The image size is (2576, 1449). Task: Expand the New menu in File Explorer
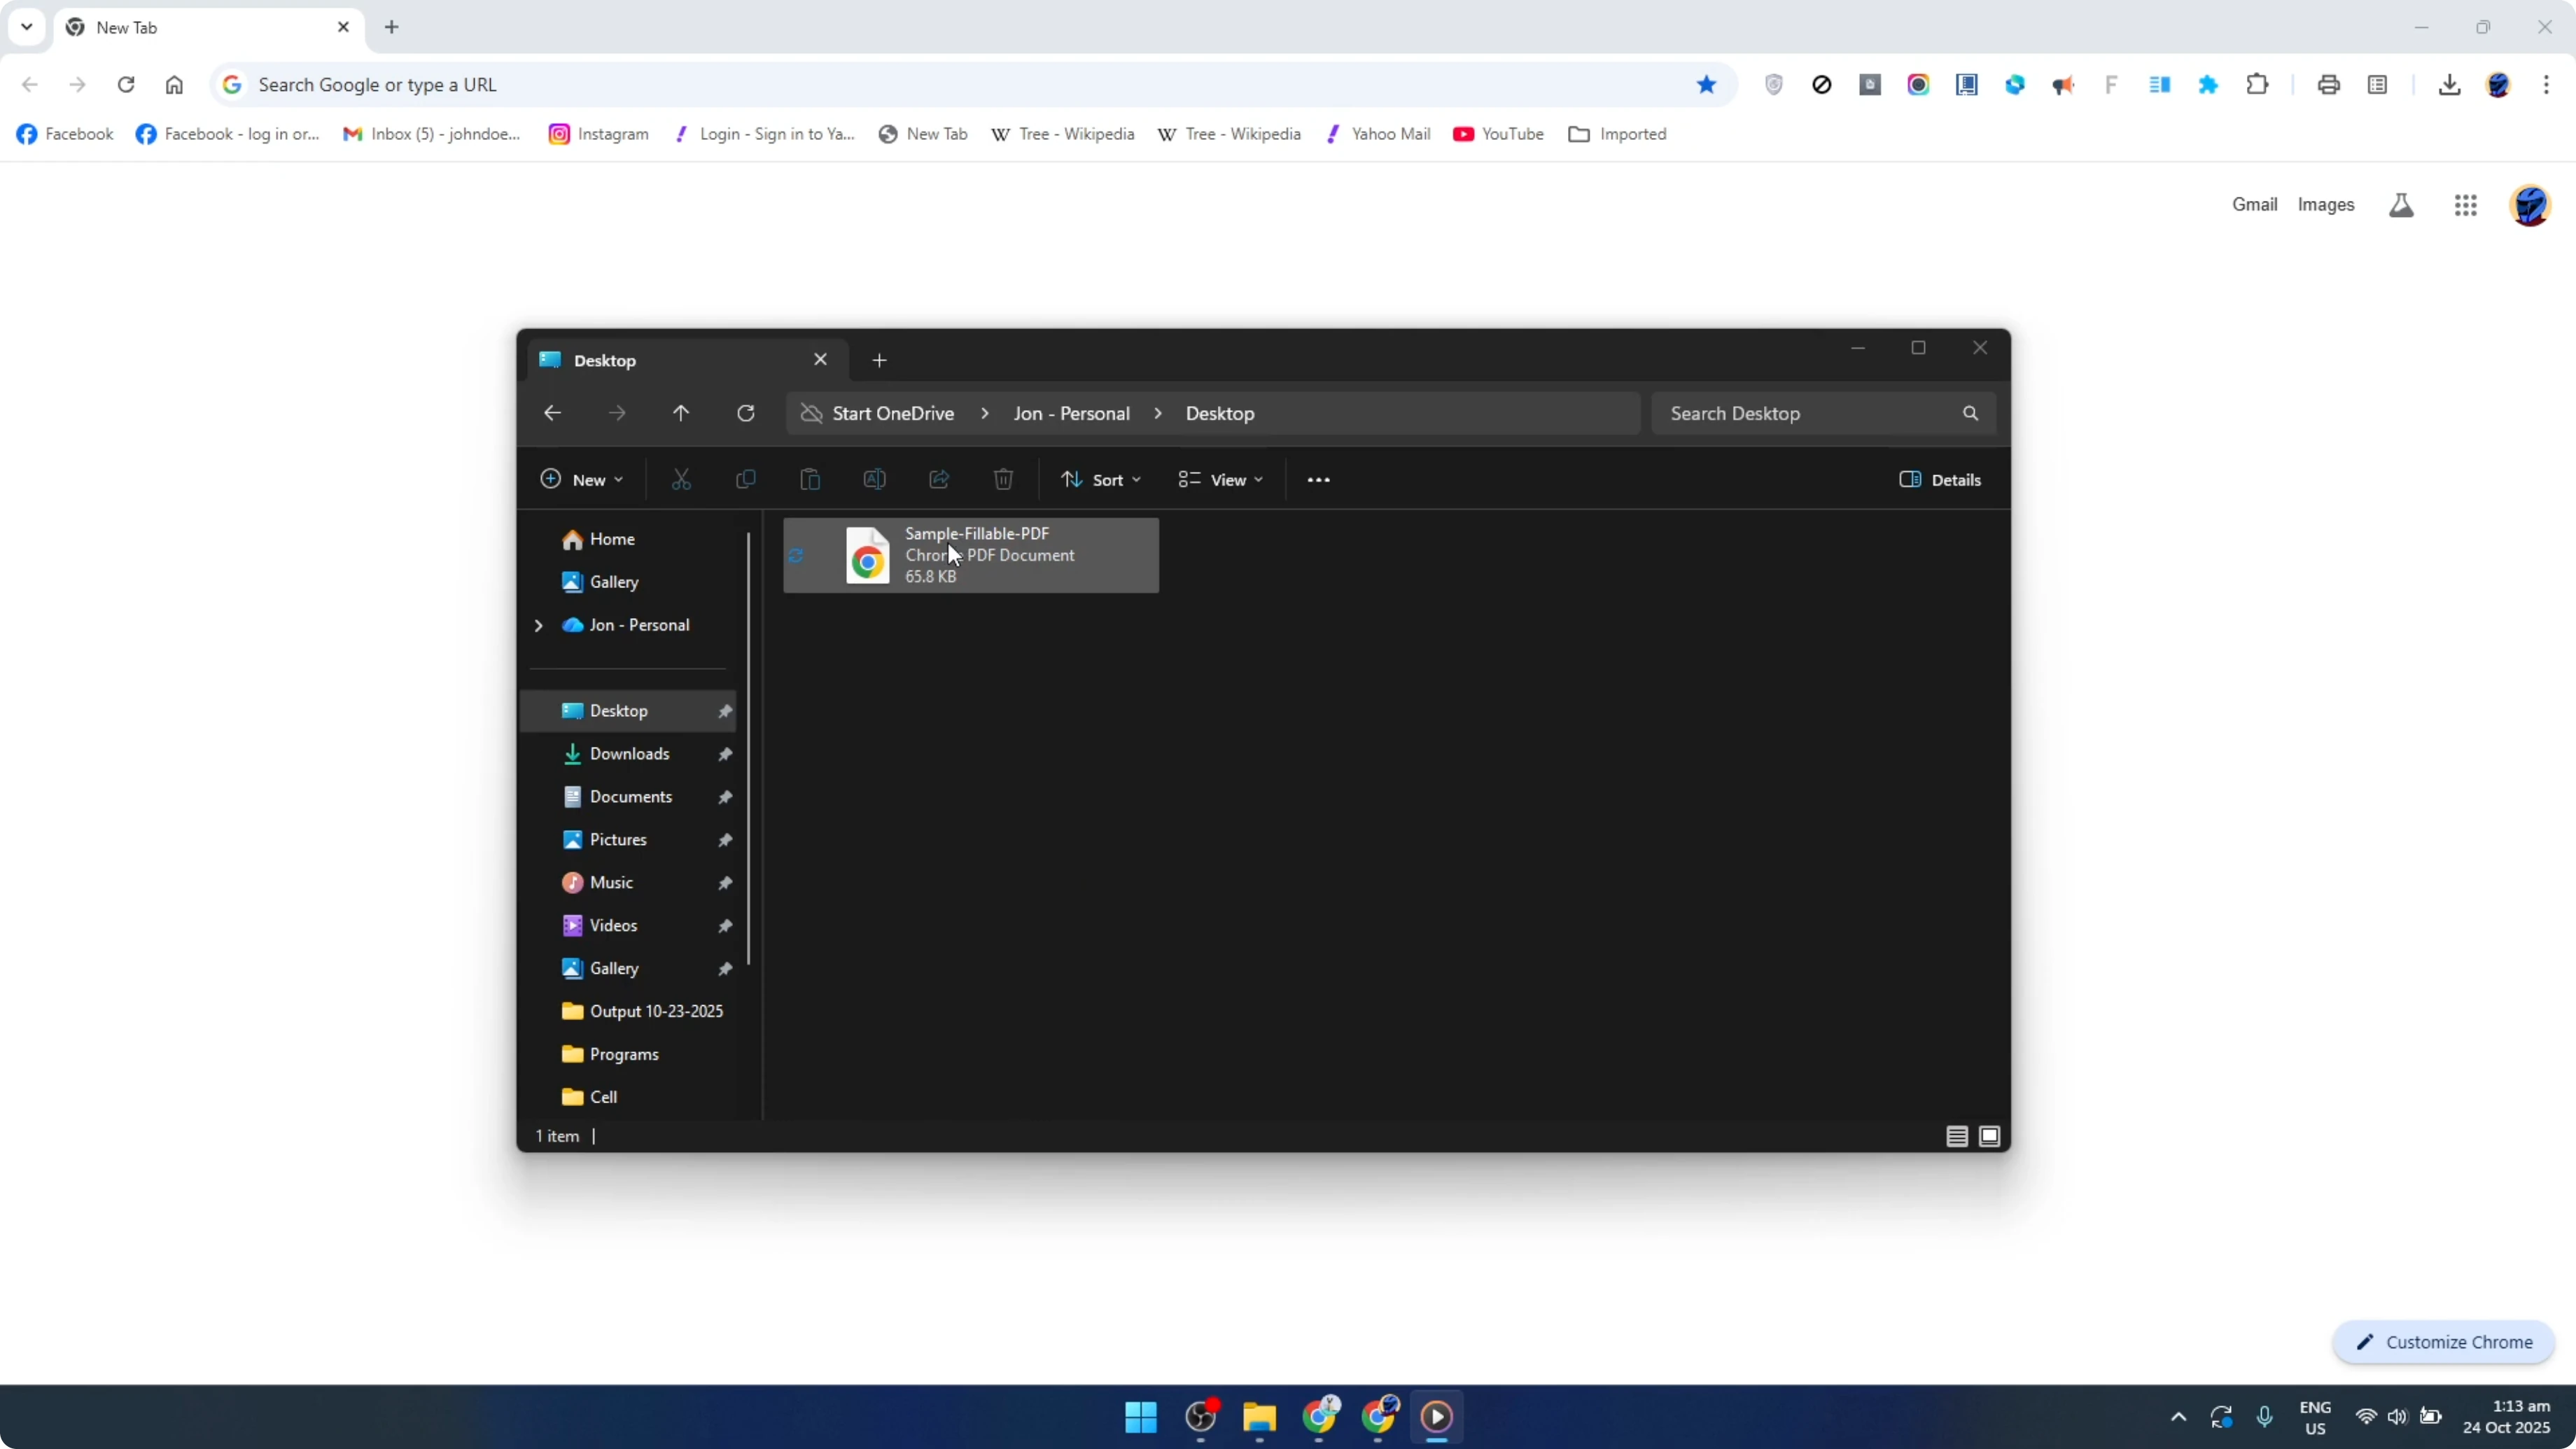[x=582, y=479]
